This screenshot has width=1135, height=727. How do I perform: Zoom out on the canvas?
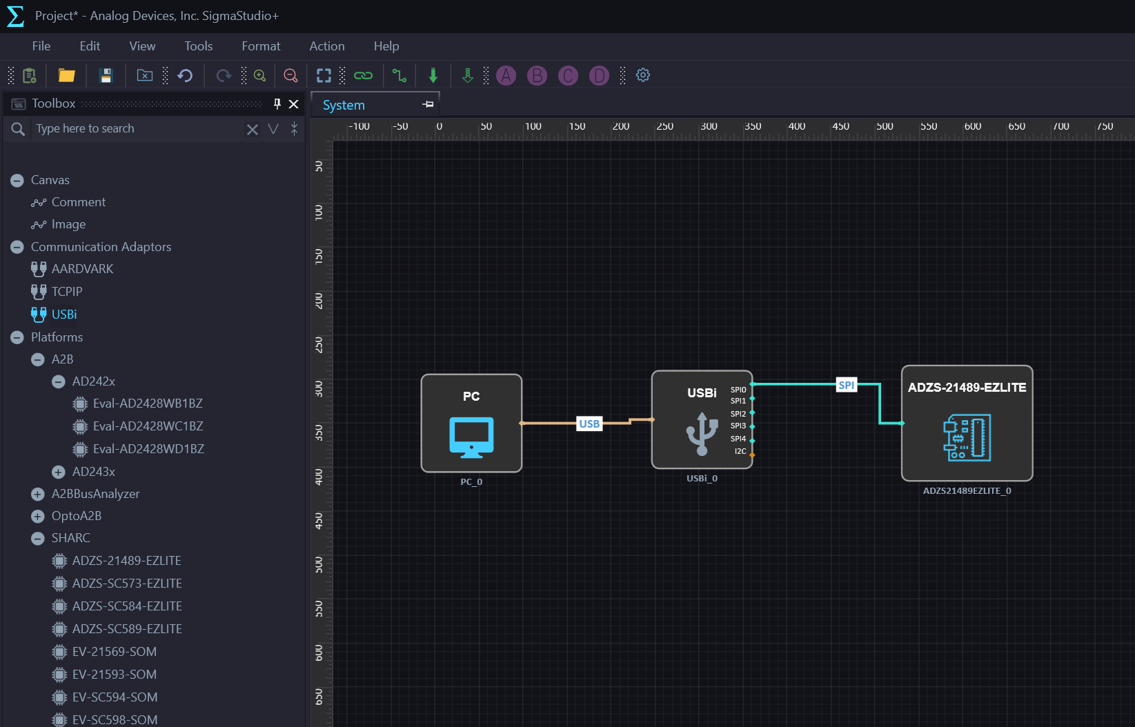tap(290, 75)
